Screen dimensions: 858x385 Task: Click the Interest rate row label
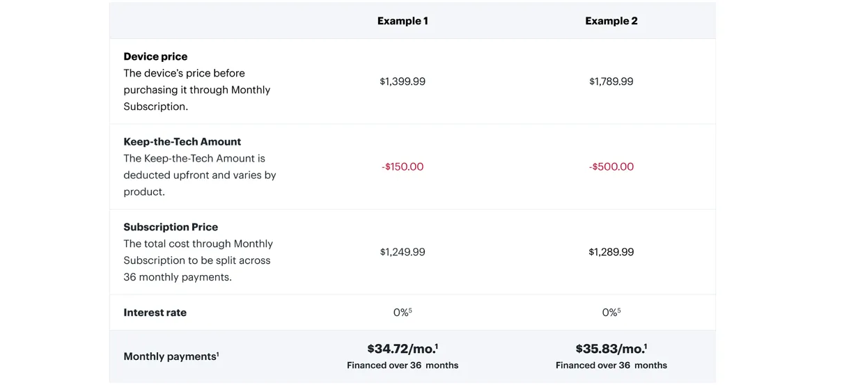coord(155,313)
